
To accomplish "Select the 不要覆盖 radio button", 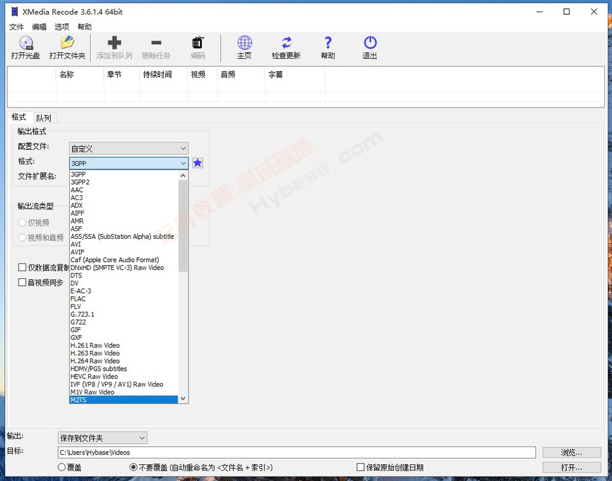I will 133,467.
